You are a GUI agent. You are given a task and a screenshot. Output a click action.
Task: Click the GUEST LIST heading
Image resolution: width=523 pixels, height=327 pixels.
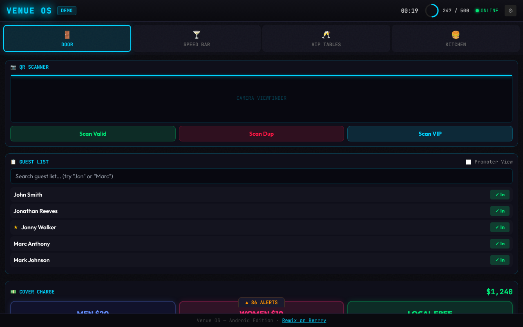tap(34, 162)
